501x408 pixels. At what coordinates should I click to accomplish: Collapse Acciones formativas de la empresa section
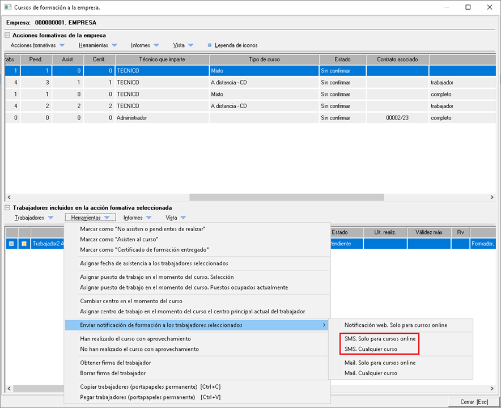click(8, 35)
